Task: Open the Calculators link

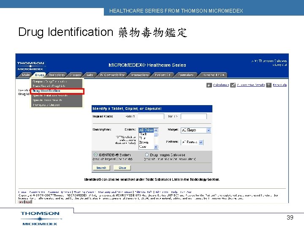Action: click(221, 85)
